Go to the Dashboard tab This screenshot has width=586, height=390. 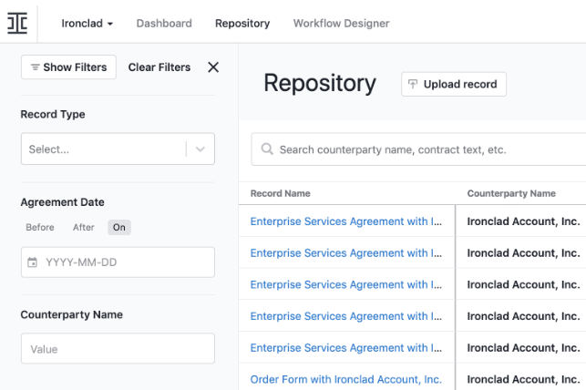point(164,23)
